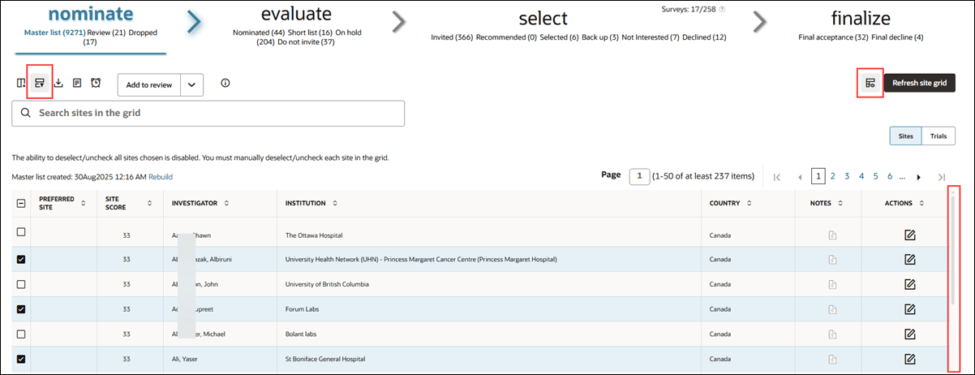Sort by the Notes column

840,204
